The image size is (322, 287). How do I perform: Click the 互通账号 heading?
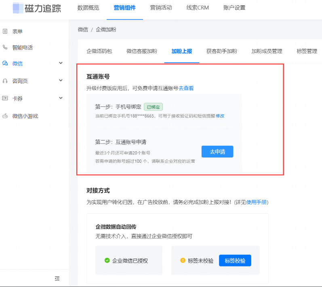[x=98, y=77]
